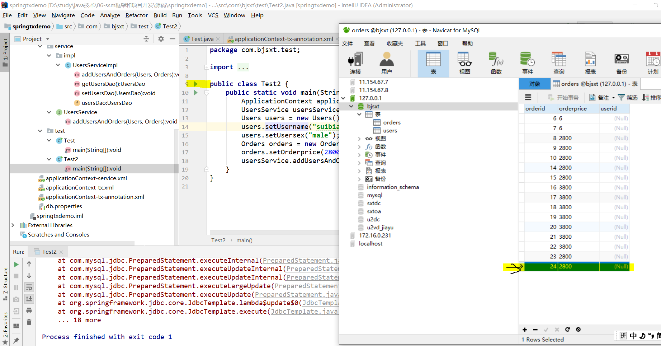Click the stop icon in Navicat footer
661x346 pixels.
coord(578,329)
